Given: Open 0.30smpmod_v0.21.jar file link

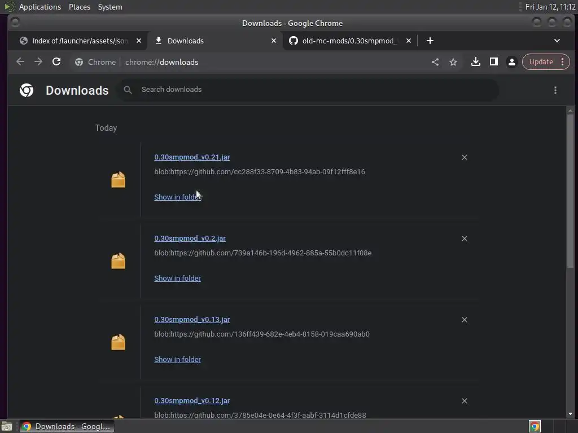Looking at the screenshot, I should click(x=192, y=157).
